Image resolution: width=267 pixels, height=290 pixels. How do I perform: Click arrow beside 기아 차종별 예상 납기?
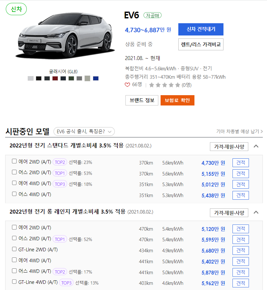pos(262,131)
